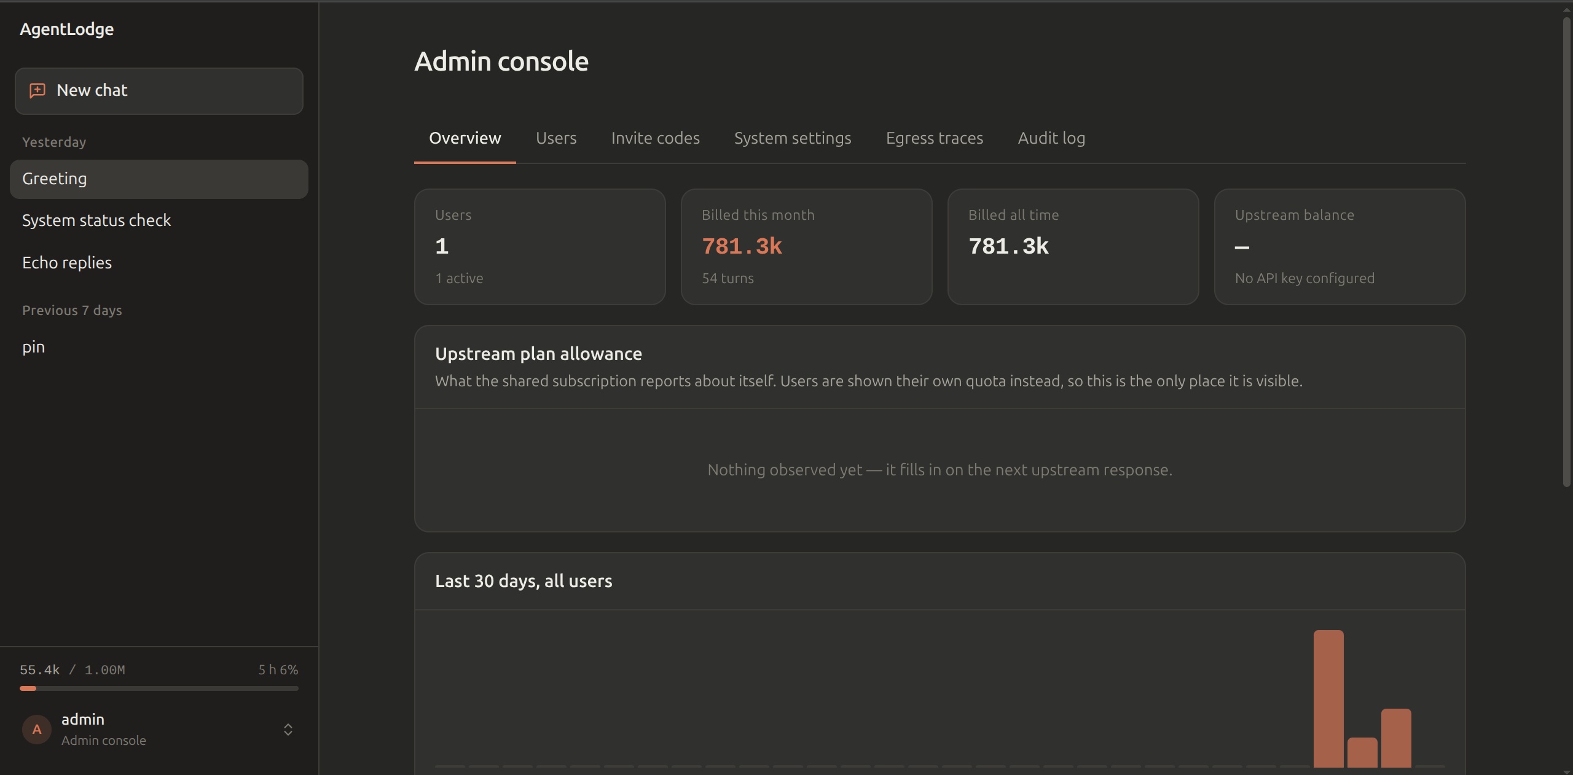1573x775 pixels.
Task: Click the admin username label
Action: tap(83, 719)
